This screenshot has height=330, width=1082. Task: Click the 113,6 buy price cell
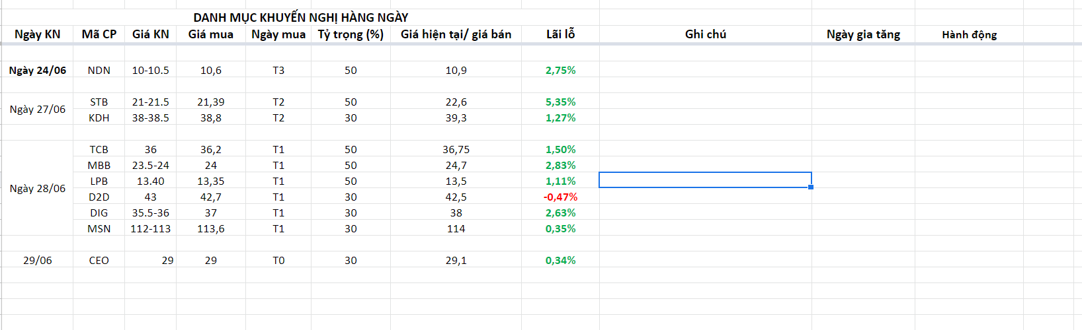tap(211, 228)
